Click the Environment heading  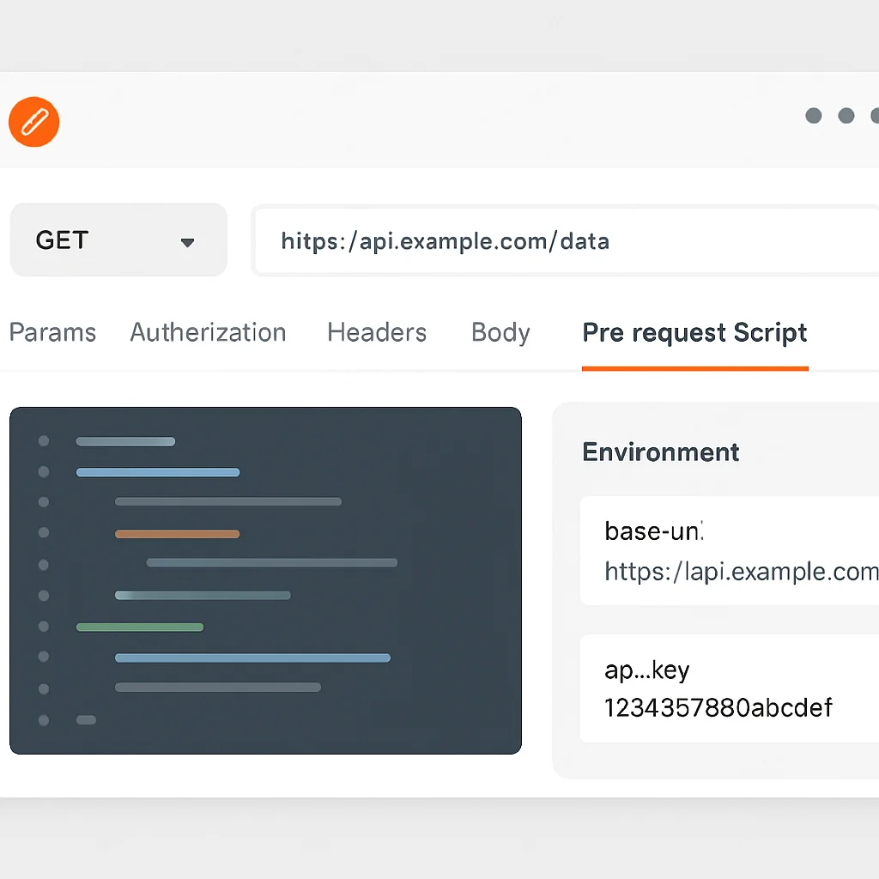(x=660, y=452)
